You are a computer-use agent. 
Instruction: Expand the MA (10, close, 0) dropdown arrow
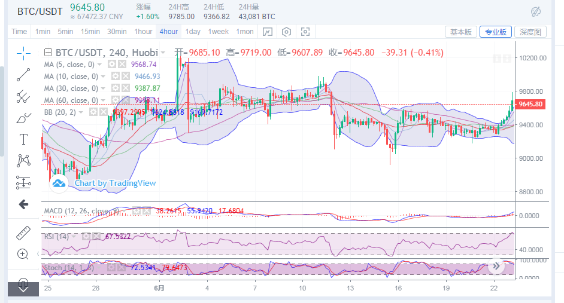pos(103,76)
